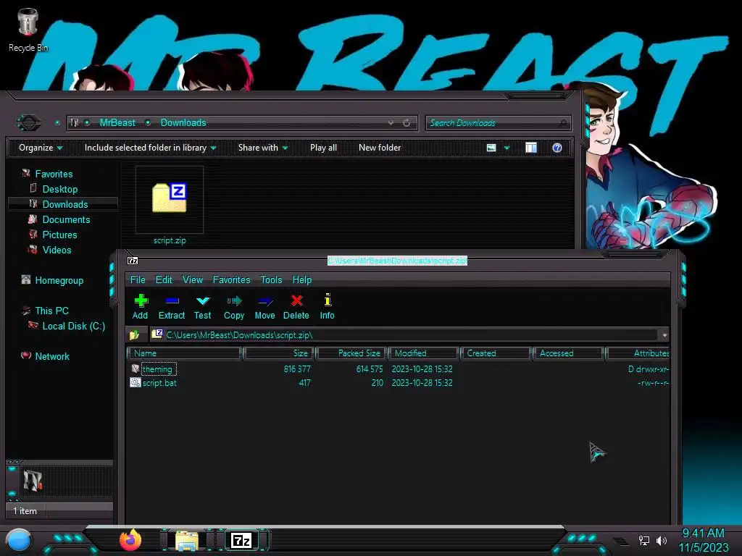Viewport: 742px width, 556px height.
Task: Sort by the Packed Size column header
Action: tap(351, 353)
